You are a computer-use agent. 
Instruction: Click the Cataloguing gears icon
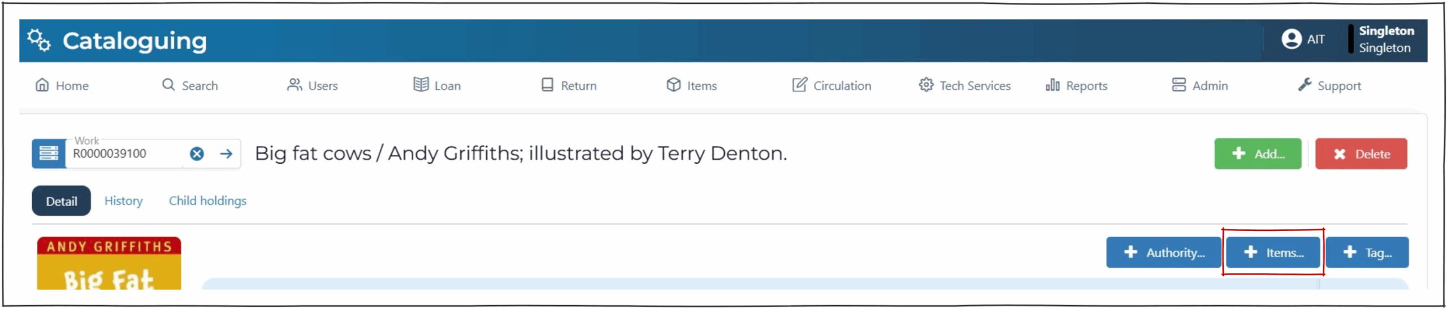pyautogui.click(x=39, y=40)
